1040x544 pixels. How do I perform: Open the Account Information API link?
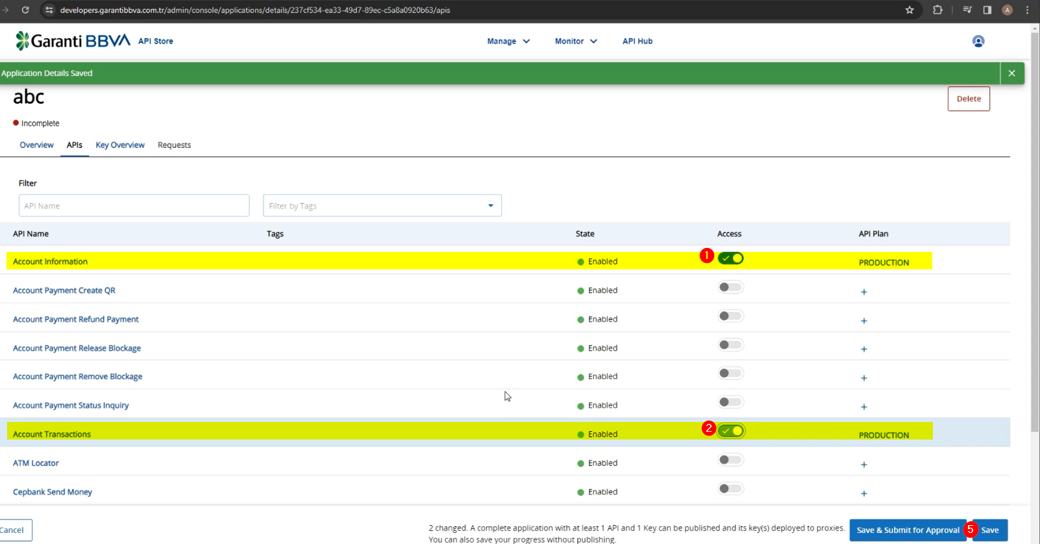(50, 262)
